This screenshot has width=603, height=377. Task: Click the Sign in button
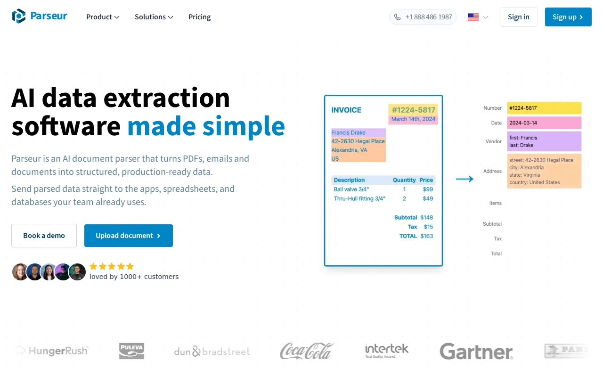pos(519,17)
